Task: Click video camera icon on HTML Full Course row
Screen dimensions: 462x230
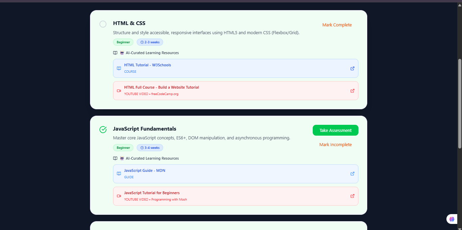Action: pos(119,91)
